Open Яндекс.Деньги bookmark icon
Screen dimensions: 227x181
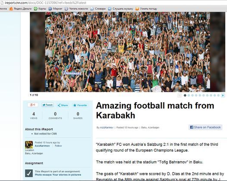click(11, 9)
